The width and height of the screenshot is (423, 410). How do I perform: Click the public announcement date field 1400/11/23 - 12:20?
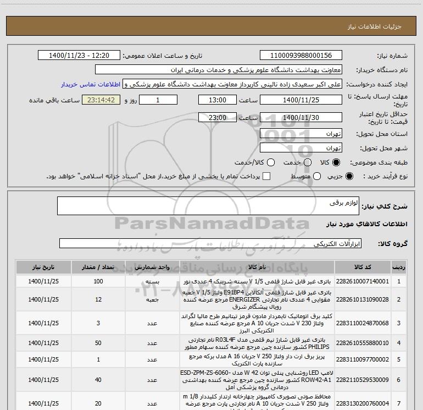point(79,56)
